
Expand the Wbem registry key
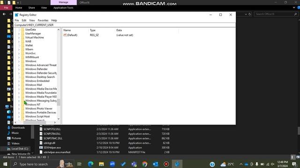(19, 49)
